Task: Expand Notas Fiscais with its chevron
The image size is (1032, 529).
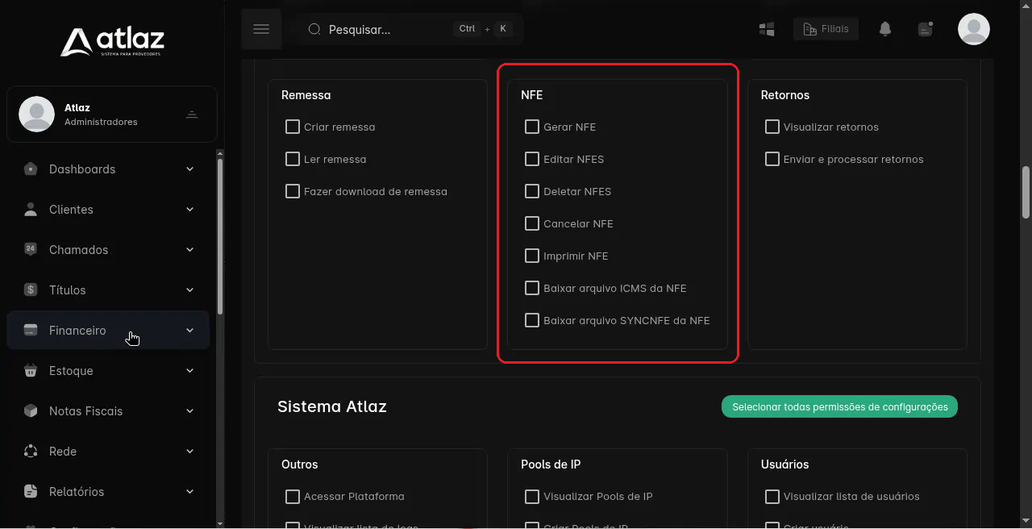Action: 190,410
